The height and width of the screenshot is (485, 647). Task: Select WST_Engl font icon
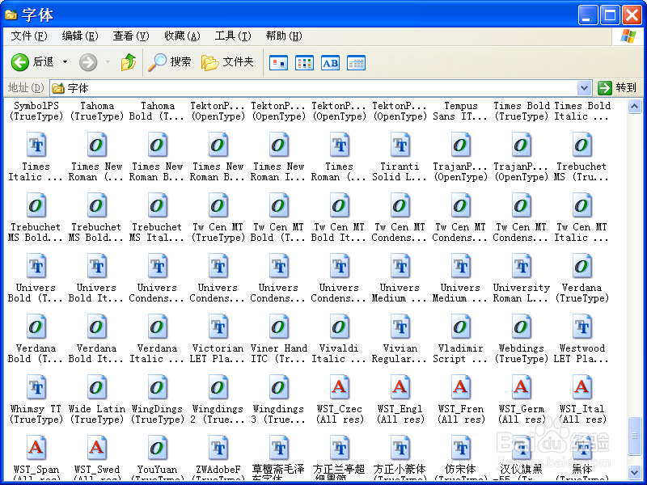pos(400,387)
